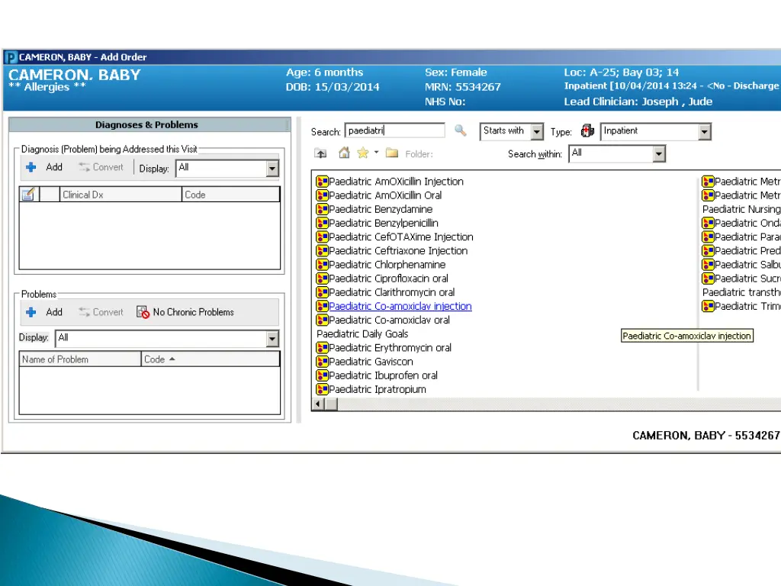
Task: Click icon beside Paediatric Gaviscon
Action: pyautogui.click(x=323, y=362)
